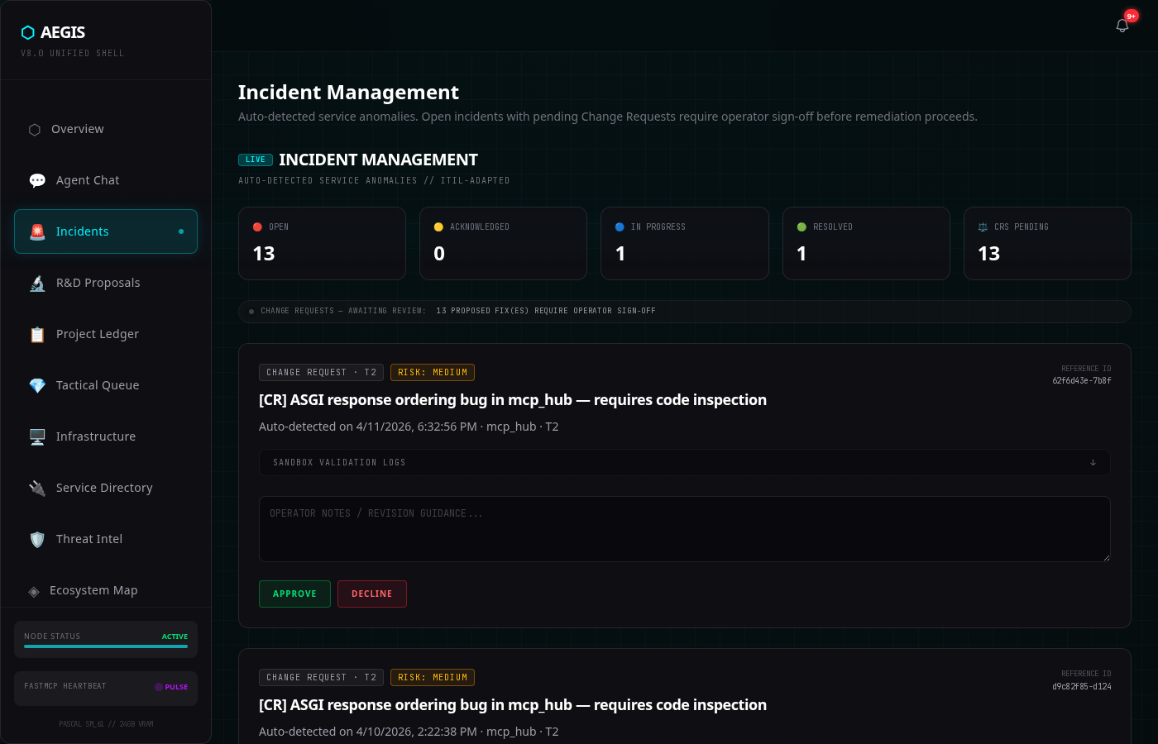Viewport: 1158px width, 744px height.
Task: Approve the 62f6d43e-7b8f change request
Action: [294, 594]
